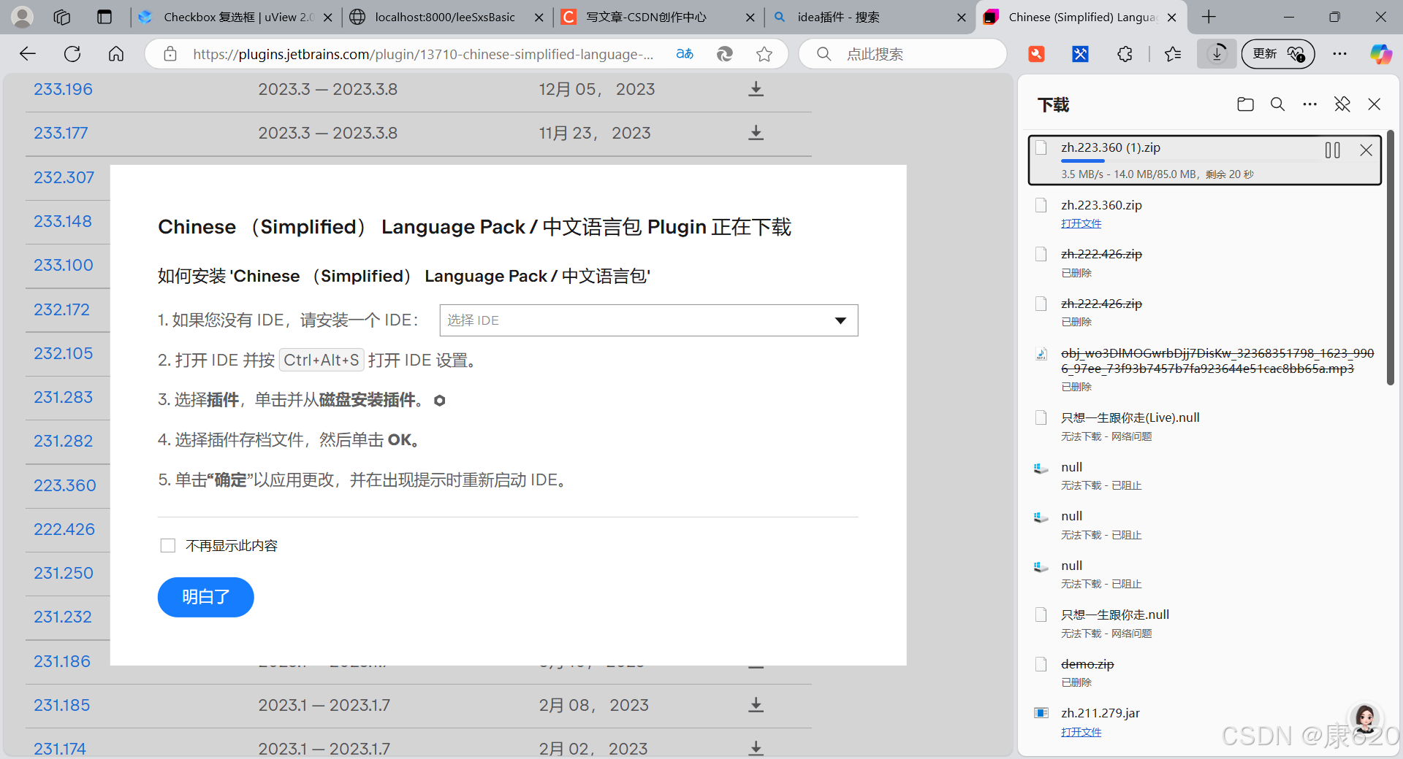View site information lock icon

click(170, 53)
